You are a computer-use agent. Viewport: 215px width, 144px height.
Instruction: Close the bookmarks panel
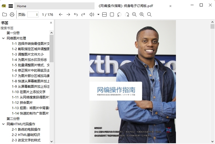[51, 23]
